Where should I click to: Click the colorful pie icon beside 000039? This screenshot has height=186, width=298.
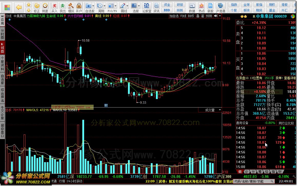point(293,16)
